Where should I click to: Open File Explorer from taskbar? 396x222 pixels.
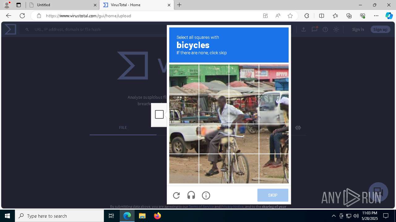142,216
